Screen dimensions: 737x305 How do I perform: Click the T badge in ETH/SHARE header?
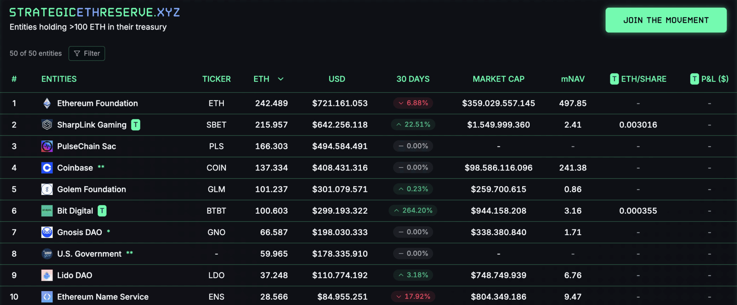click(x=614, y=79)
